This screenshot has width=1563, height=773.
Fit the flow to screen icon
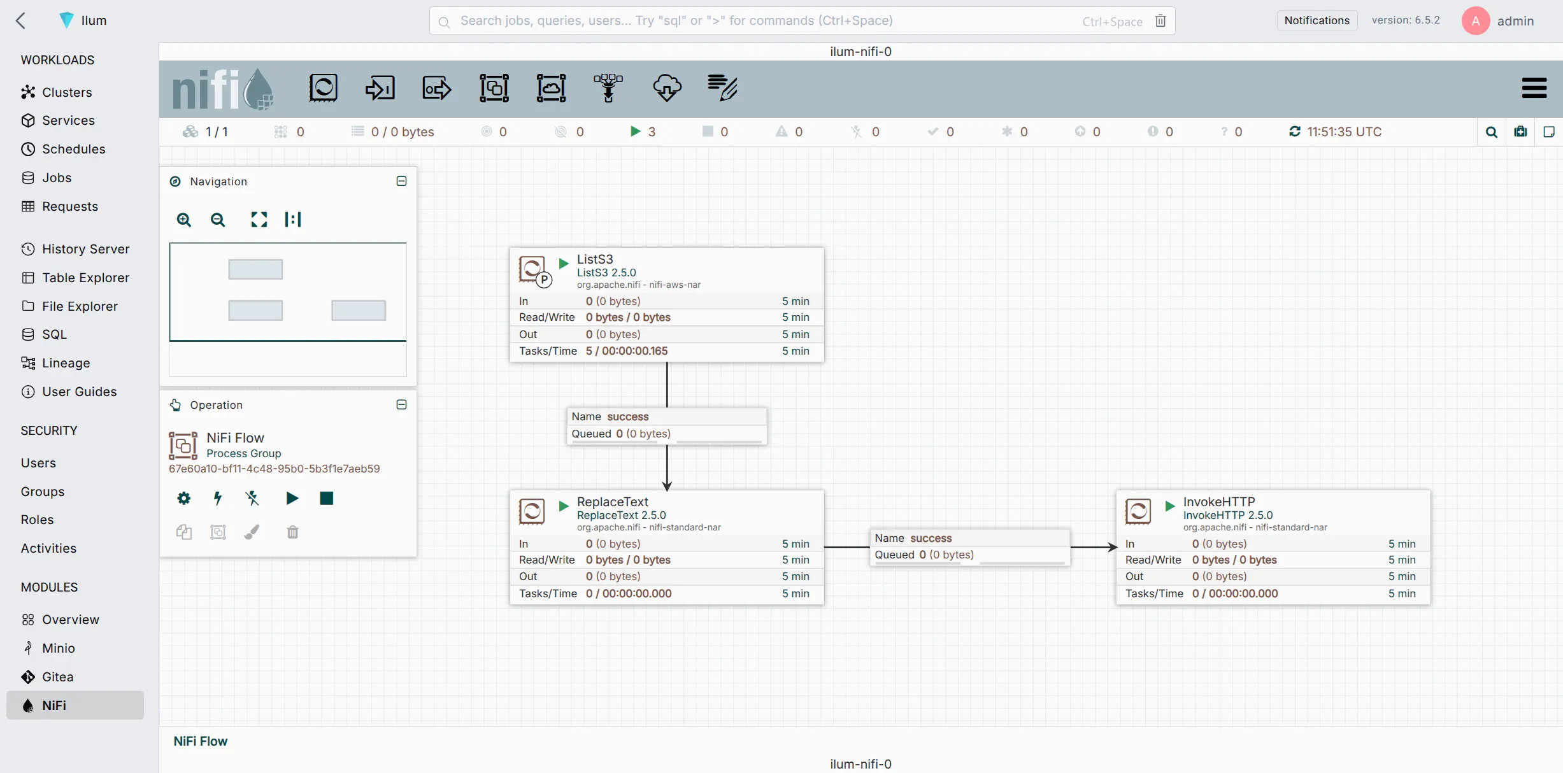259,220
